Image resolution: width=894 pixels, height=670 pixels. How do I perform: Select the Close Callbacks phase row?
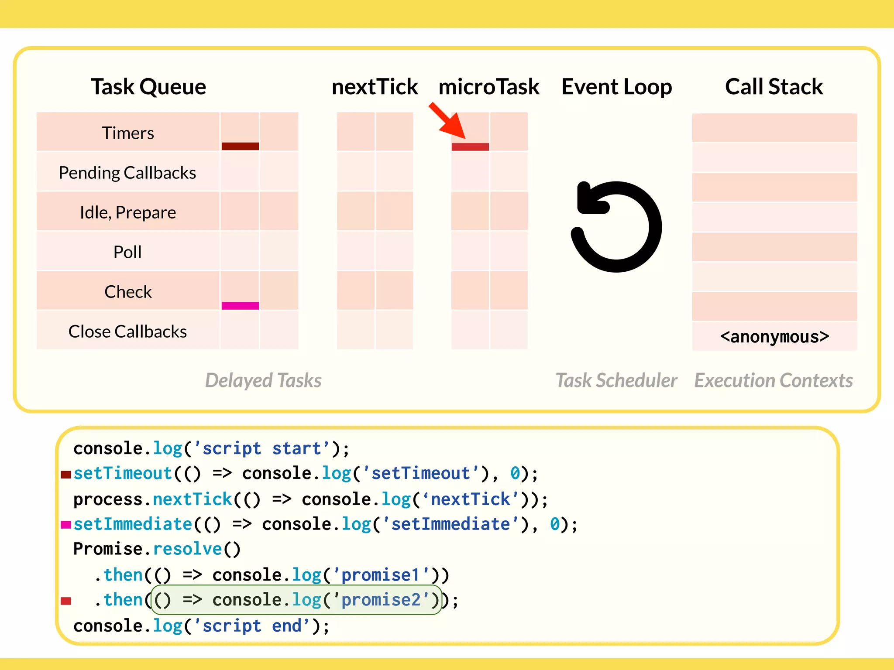pyautogui.click(x=128, y=332)
